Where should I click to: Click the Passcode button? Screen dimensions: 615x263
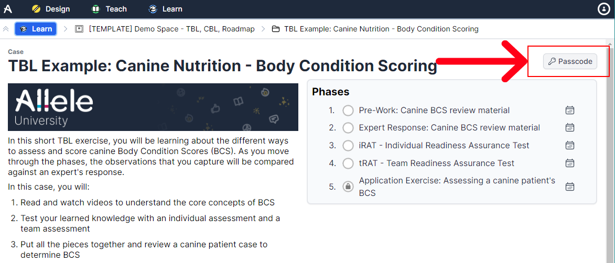tap(570, 61)
